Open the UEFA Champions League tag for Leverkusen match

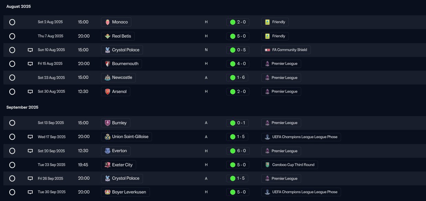[301, 192]
